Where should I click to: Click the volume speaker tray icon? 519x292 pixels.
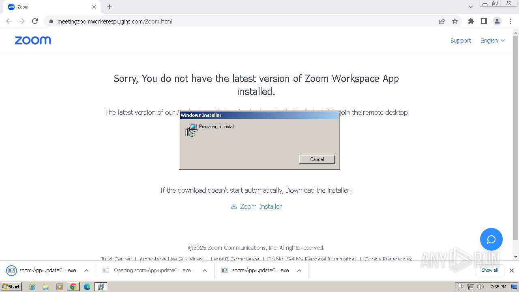[480, 287]
